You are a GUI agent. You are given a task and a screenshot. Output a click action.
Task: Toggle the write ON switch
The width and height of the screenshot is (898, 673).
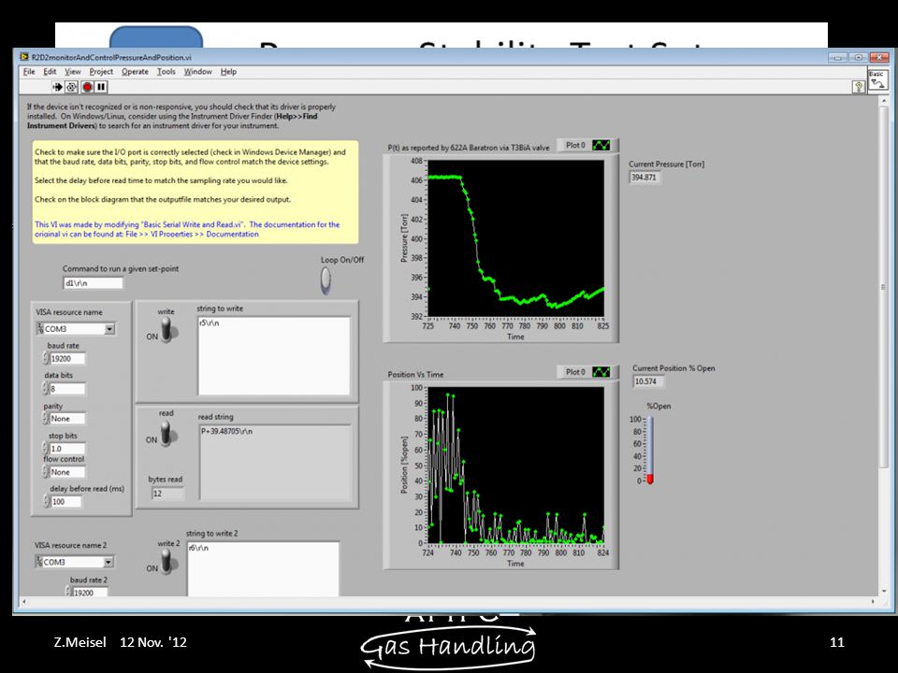coord(167,330)
